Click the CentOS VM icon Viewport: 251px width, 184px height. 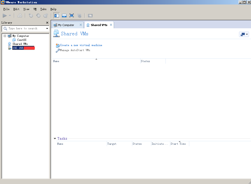[14, 40]
